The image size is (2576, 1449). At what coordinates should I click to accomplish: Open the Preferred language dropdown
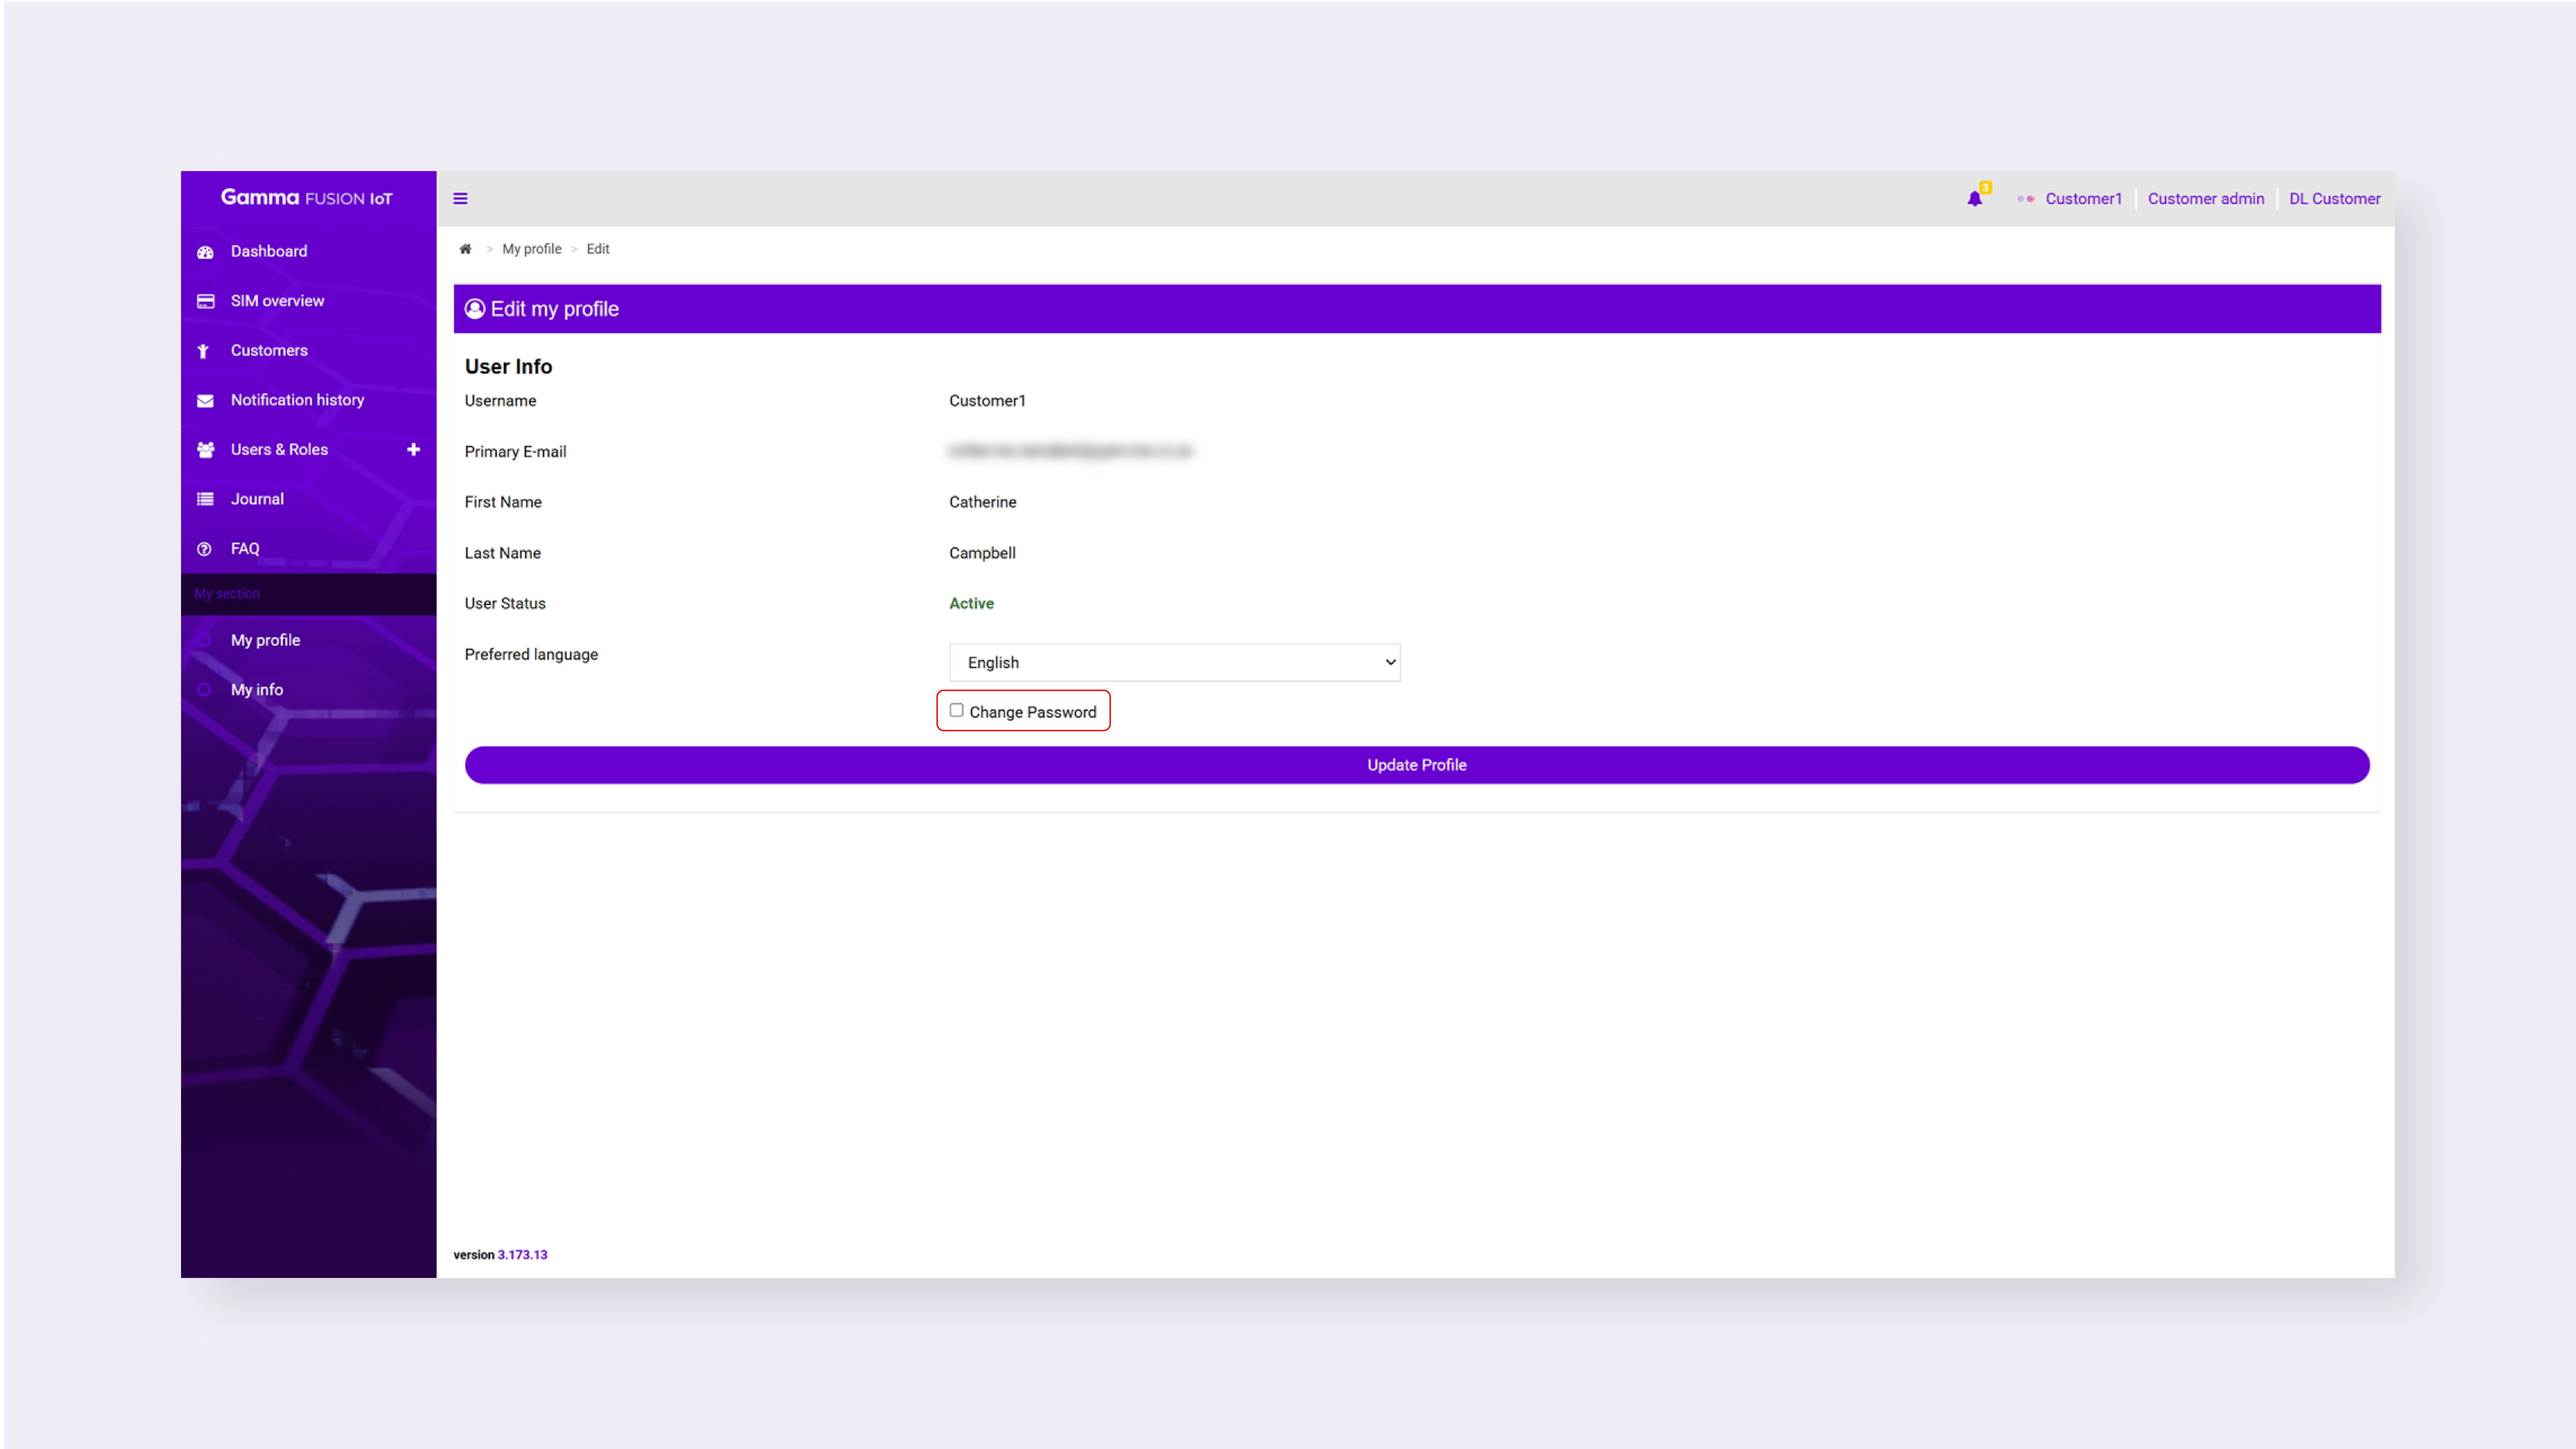click(1174, 662)
